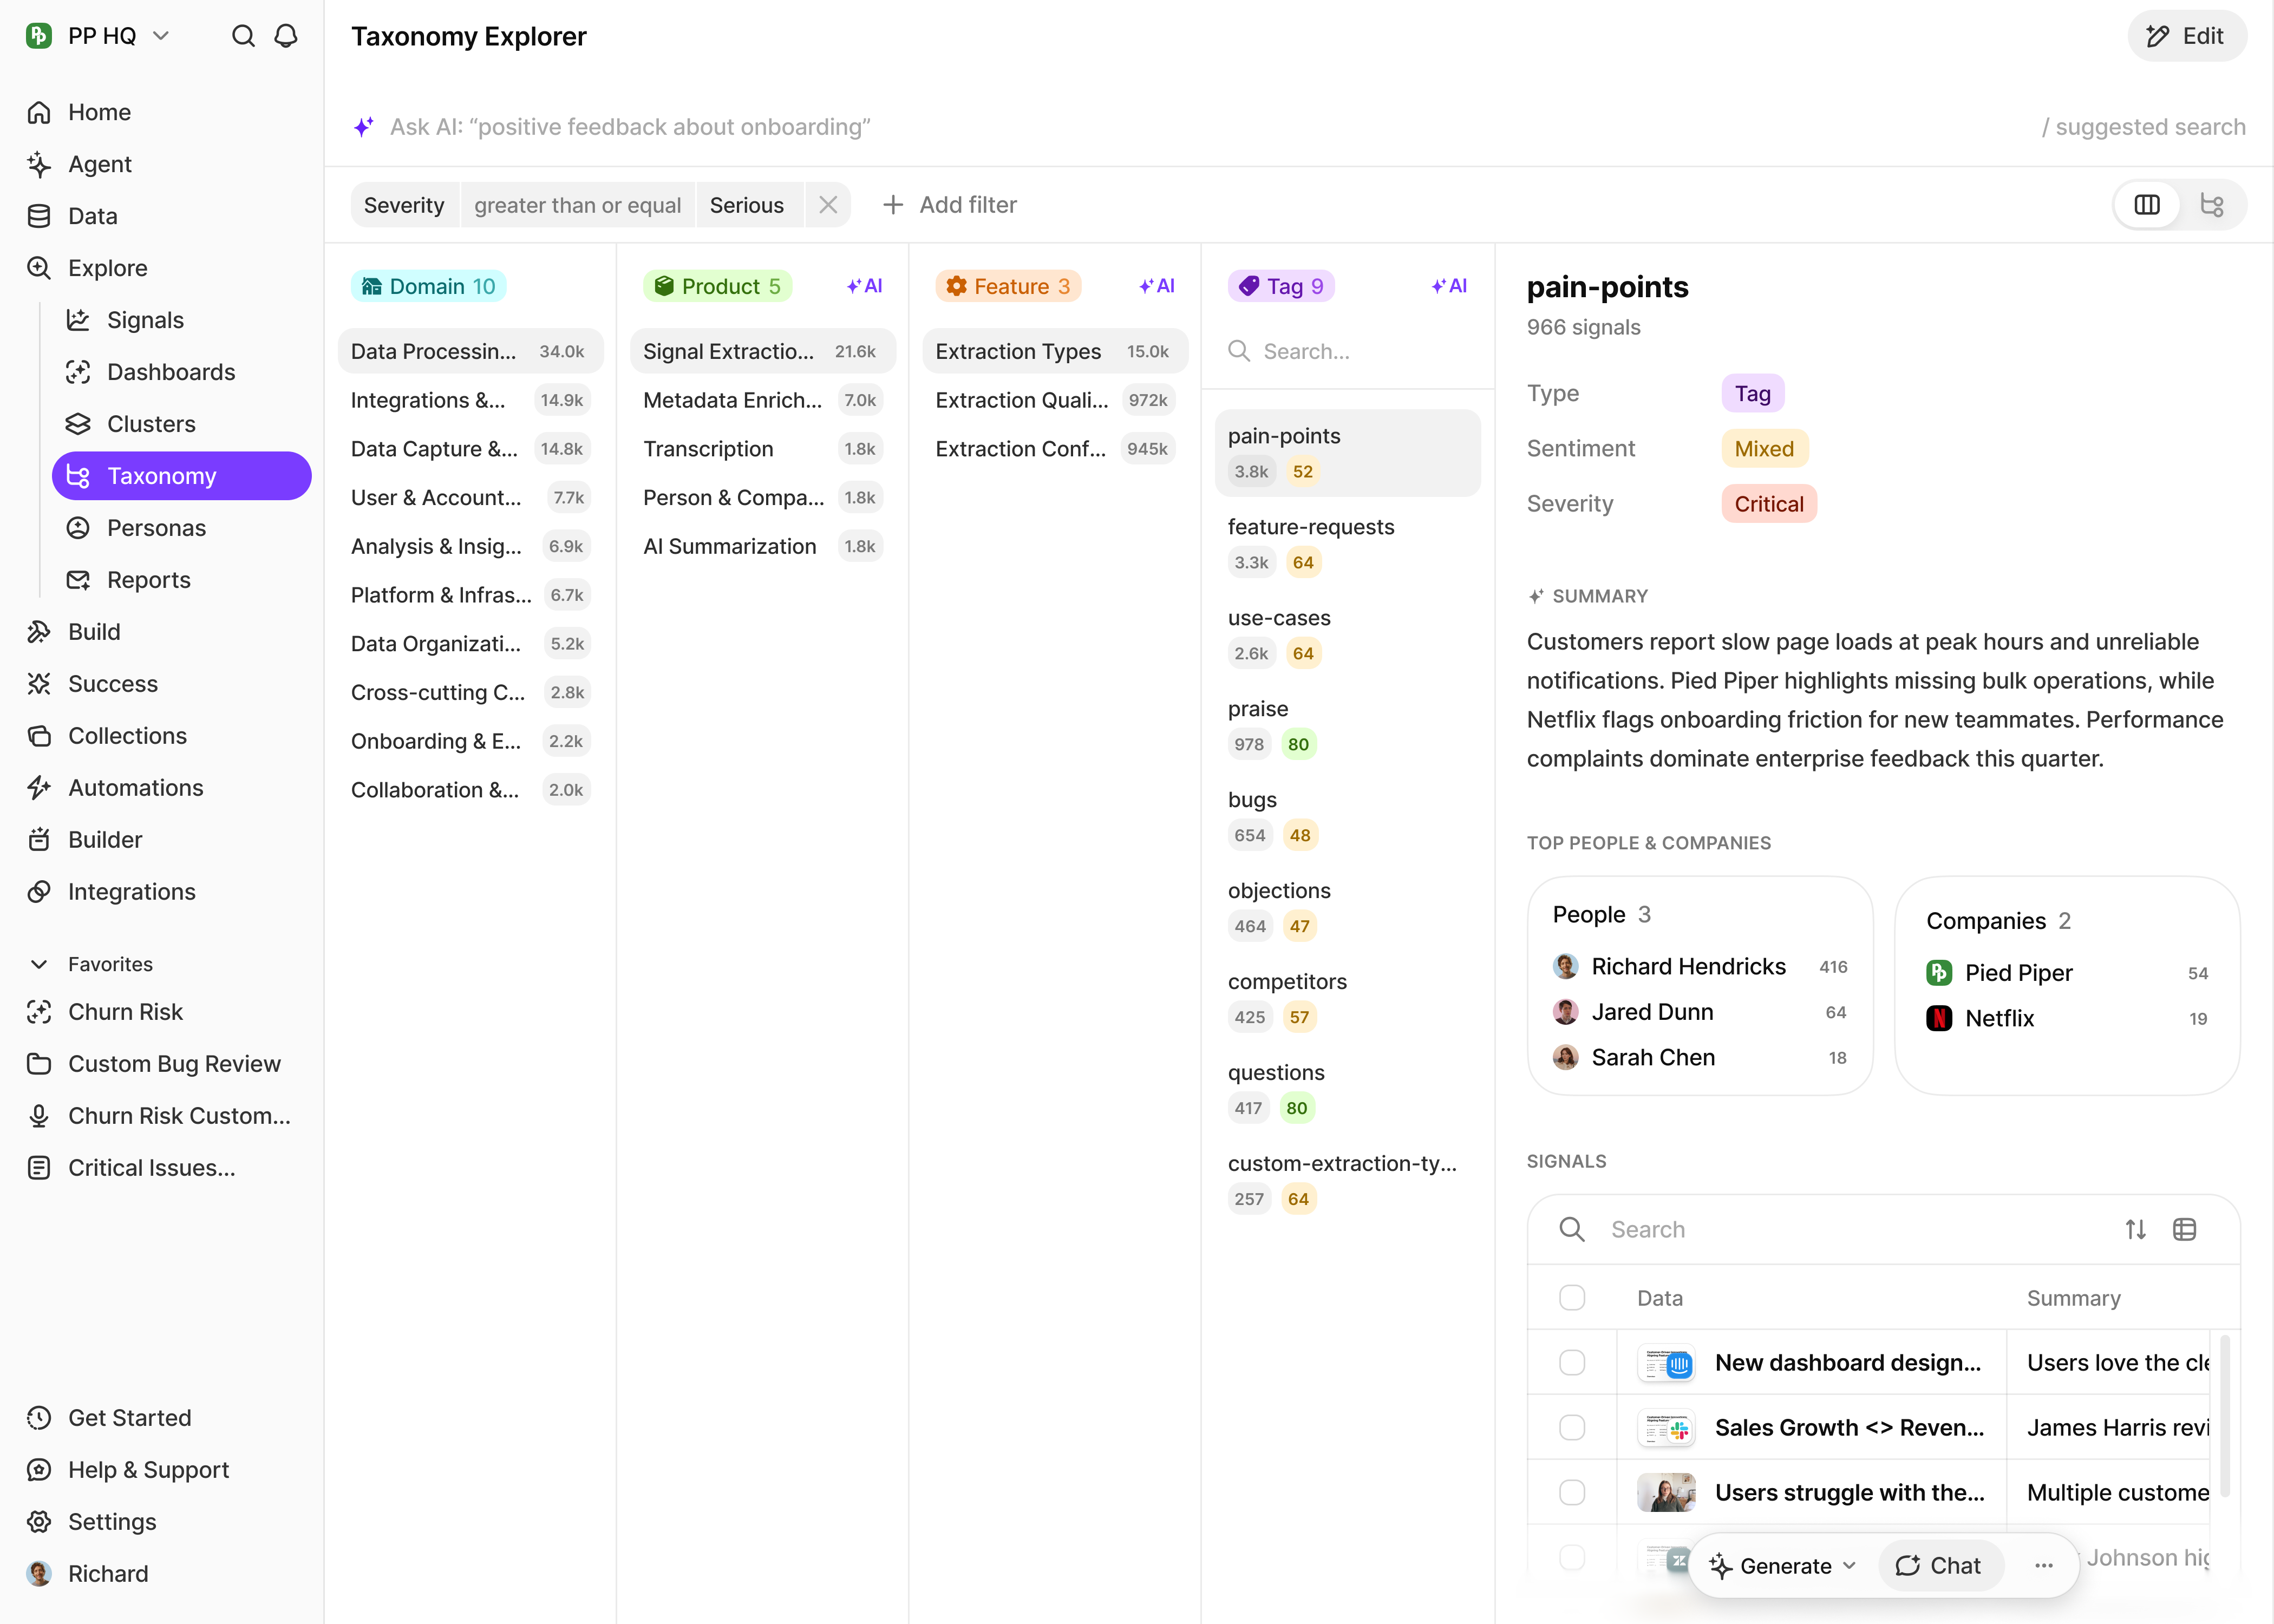The image size is (2274, 1624).
Task: Open the Data section
Action: tap(162, 216)
